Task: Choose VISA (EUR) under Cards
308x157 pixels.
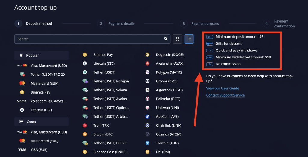Action: [33, 150]
